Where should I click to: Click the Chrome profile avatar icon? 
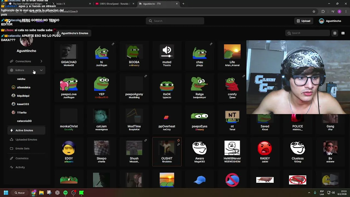click(x=339, y=11)
